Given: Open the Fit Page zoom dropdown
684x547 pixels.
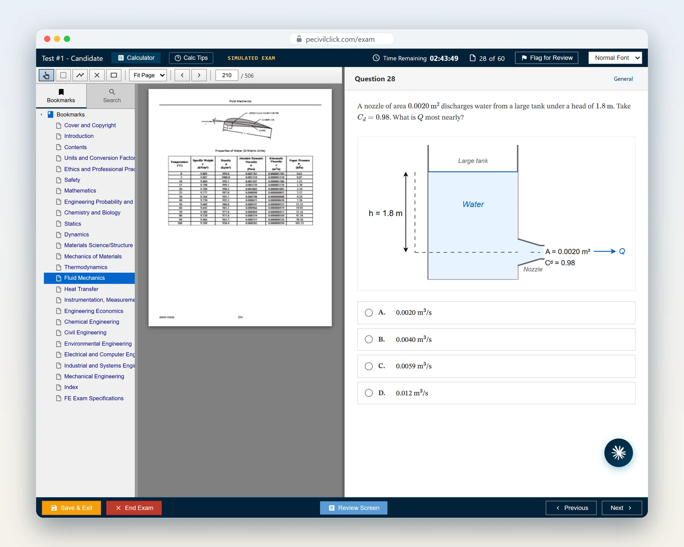Looking at the screenshot, I should point(148,75).
